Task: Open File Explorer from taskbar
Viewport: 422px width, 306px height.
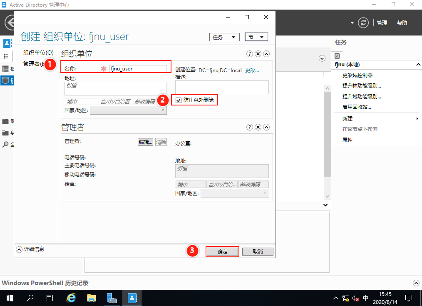Action: [92, 298]
